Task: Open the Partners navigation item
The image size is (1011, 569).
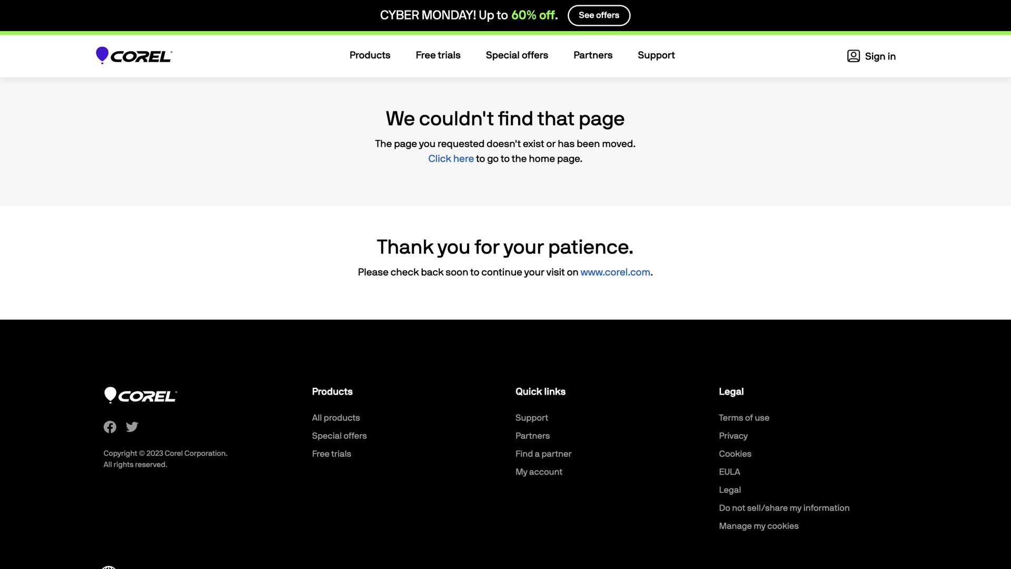Action: tap(592, 55)
